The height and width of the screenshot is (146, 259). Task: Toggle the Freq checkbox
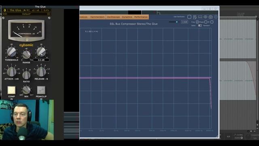point(197,22)
